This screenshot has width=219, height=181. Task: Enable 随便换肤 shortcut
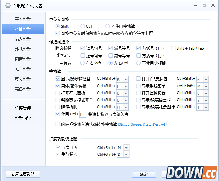tap(58, 107)
